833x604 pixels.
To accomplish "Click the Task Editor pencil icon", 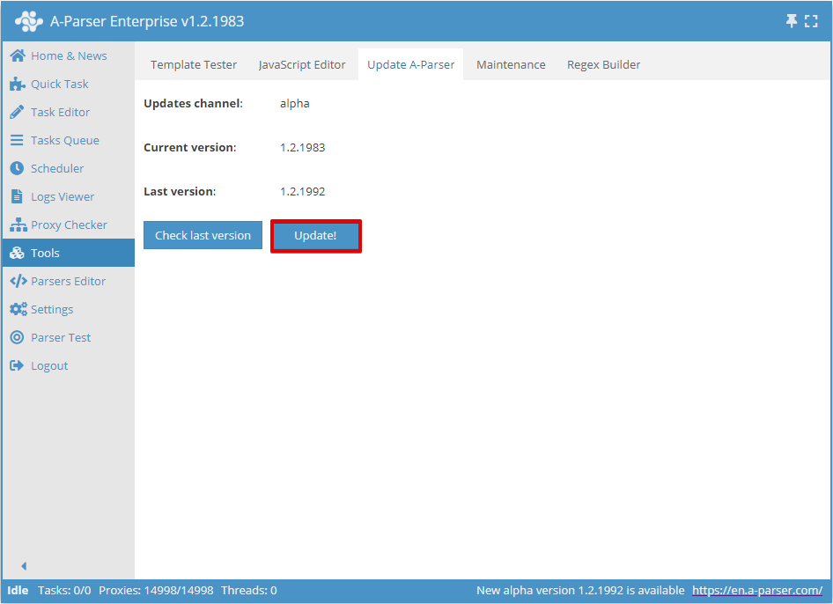I will [18, 112].
